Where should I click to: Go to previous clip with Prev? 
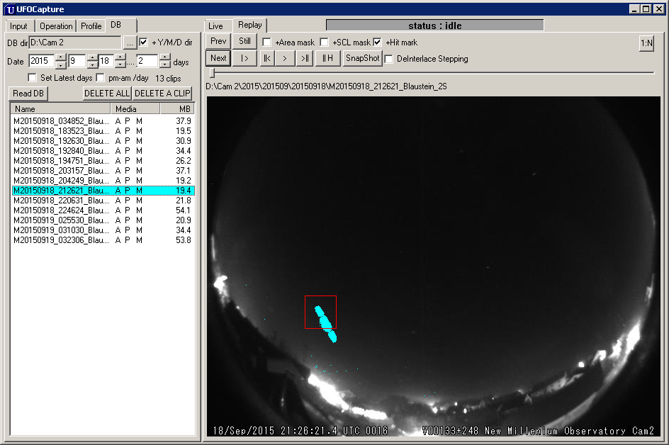coord(218,41)
